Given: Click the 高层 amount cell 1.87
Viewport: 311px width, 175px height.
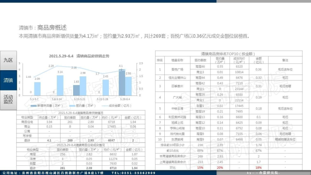Looking at the screenshot, I should click(134, 154).
